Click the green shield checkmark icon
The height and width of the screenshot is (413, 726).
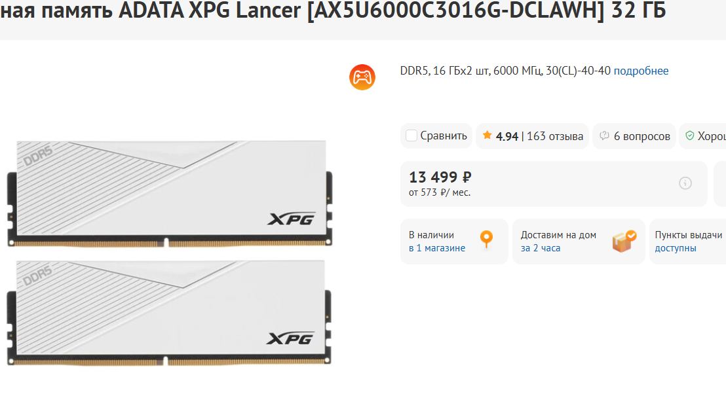689,135
